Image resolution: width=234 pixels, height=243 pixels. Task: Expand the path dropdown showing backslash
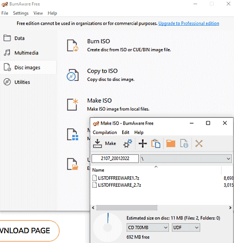pos(186,159)
